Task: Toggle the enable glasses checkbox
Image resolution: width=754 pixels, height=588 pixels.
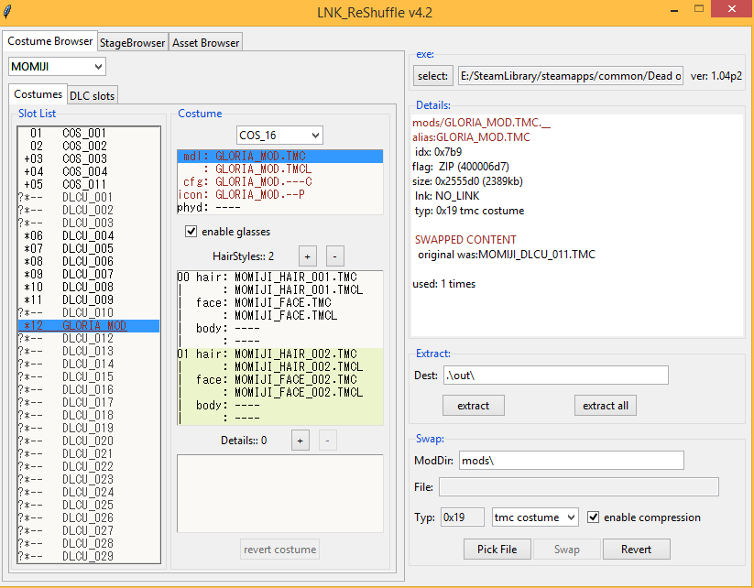Action: 191,232
